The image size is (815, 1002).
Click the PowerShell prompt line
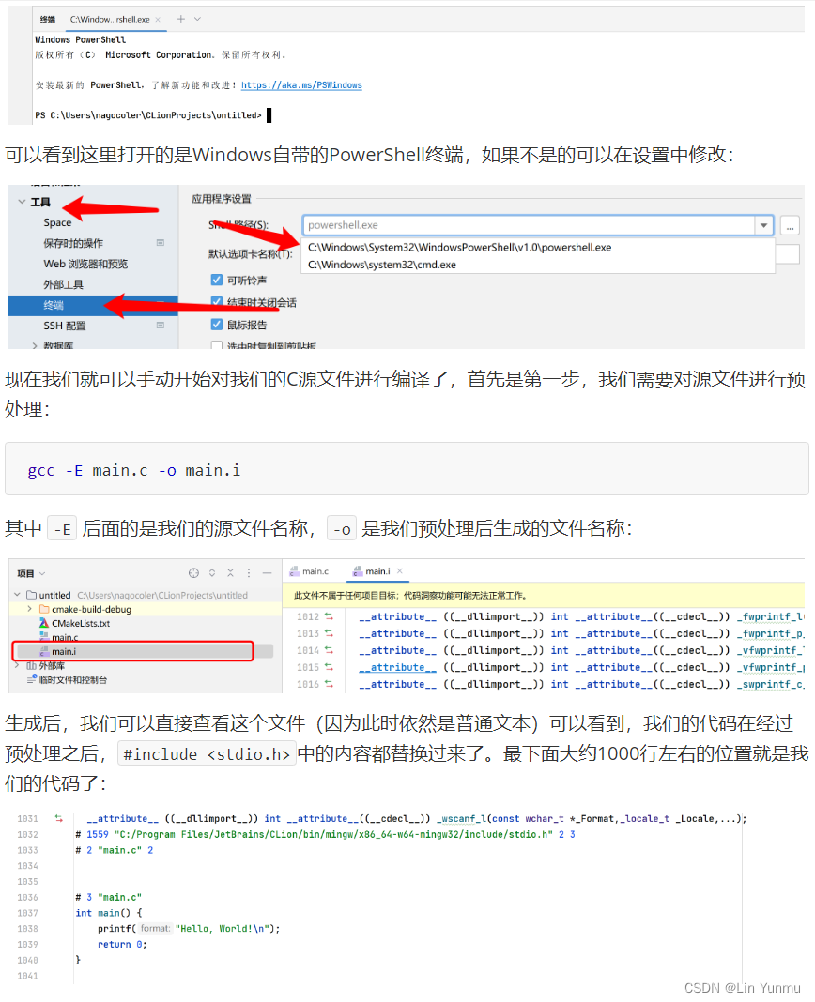point(154,115)
